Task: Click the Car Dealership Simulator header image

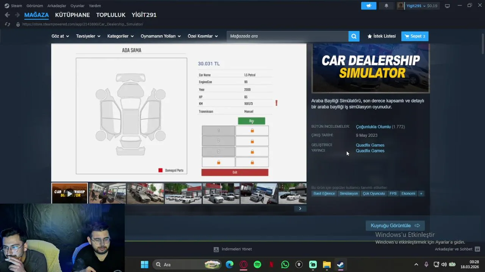Action: tap(371, 68)
